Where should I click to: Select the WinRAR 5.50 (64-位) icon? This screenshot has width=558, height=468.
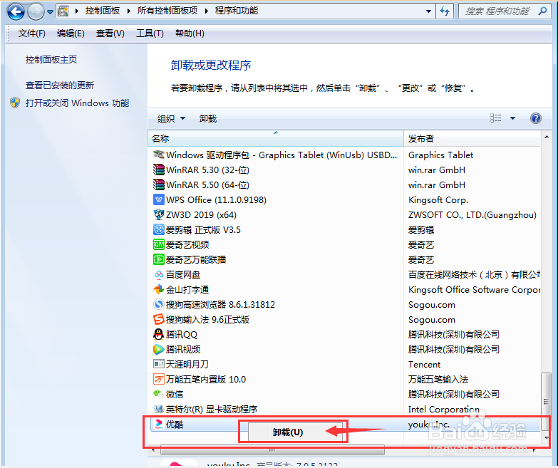159,184
